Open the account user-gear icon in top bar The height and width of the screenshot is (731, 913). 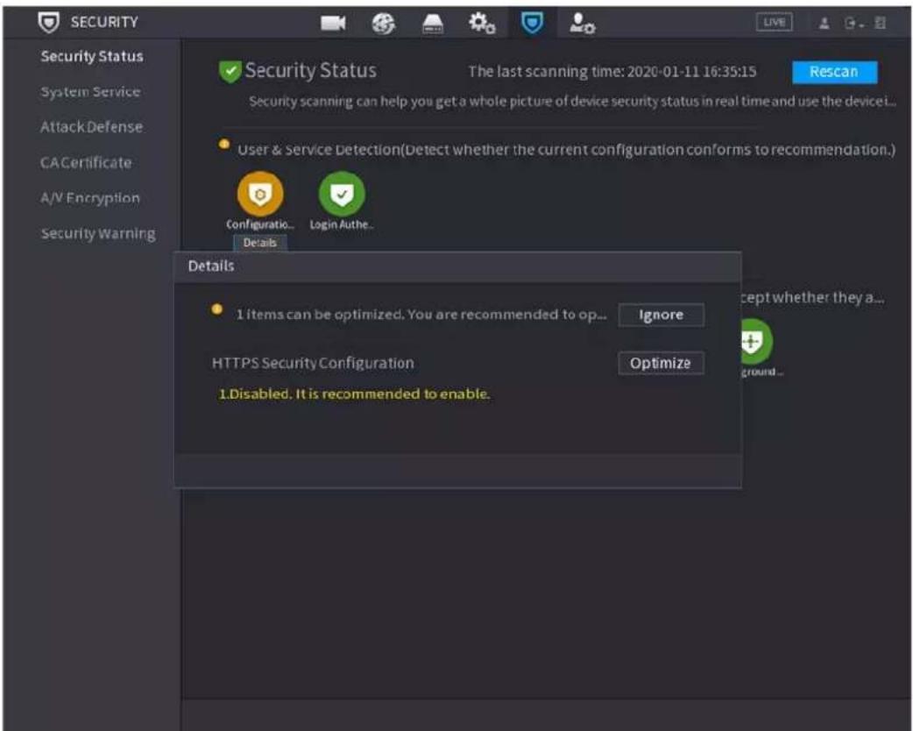point(582,24)
